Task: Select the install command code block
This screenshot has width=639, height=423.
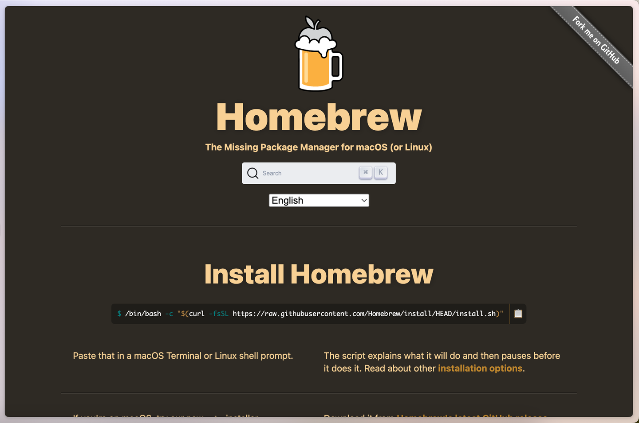Action: click(x=311, y=314)
